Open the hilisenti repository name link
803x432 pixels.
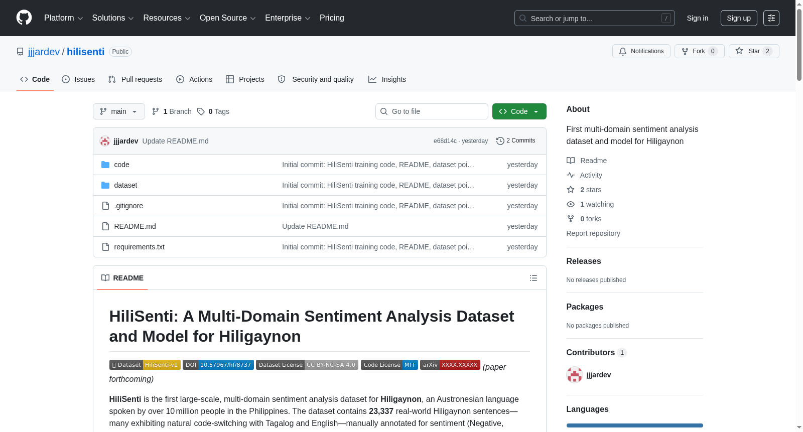[x=86, y=52]
